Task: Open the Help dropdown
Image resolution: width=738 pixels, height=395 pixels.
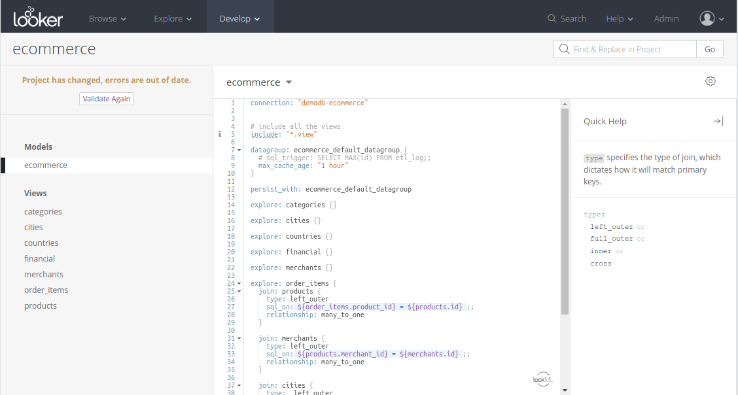Action: (x=618, y=18)
